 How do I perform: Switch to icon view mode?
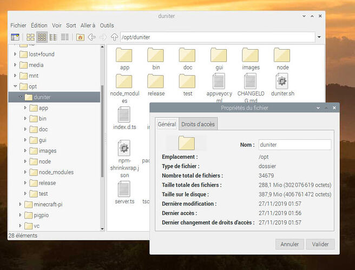(x=30, y=37)
